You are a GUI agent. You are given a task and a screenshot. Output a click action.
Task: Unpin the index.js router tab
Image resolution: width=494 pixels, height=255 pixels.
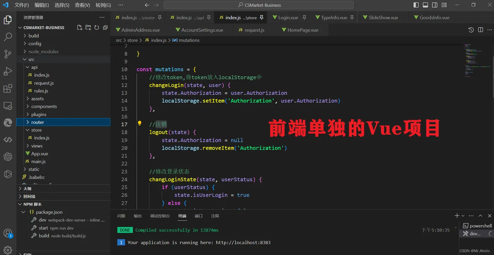coord(159,17)
